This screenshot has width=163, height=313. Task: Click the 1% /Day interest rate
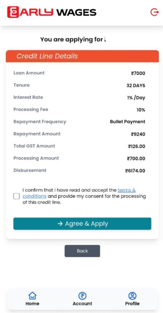136,98
